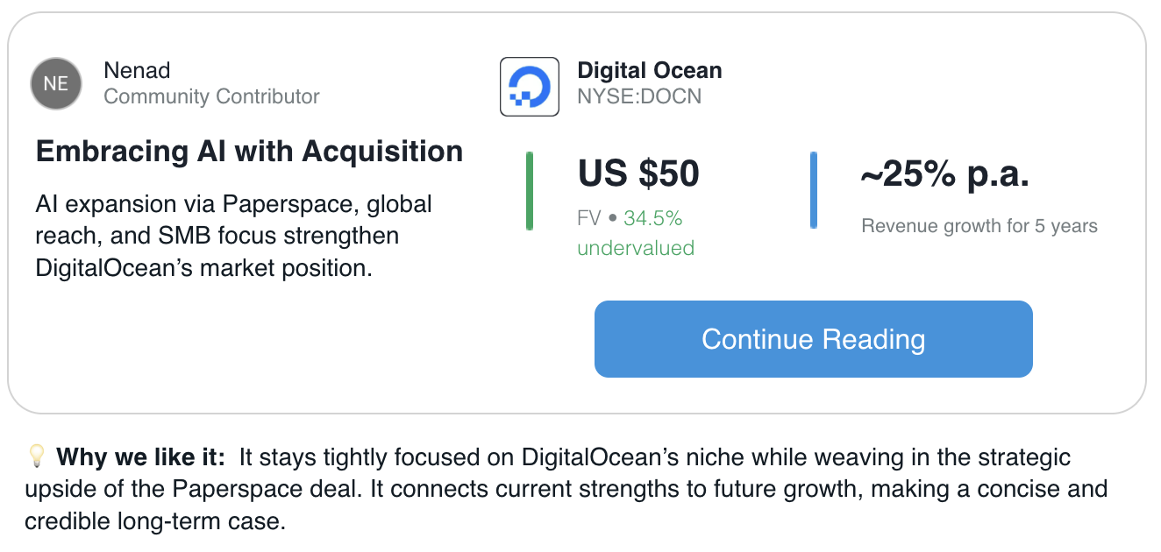The width and height of the screenshot is (1161, 552).
Task: Click the credible long-term case closing line
Action: (155, 522)
